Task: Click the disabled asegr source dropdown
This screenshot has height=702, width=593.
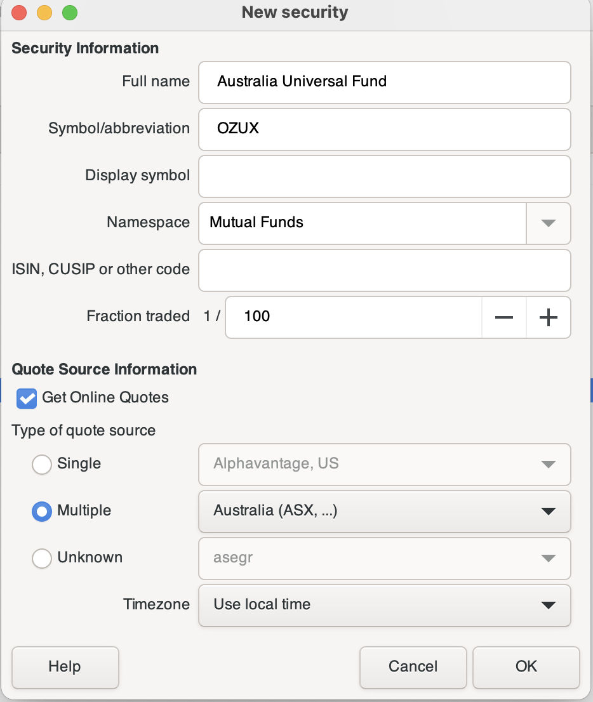Action: click(x=385, y=559)
